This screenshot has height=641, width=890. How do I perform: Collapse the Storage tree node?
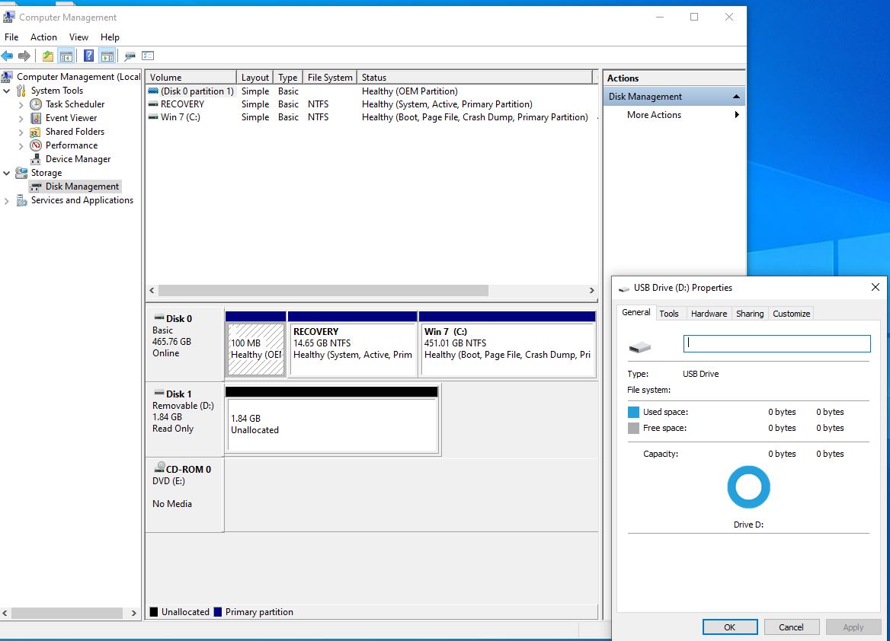click(x=7, y=173)
